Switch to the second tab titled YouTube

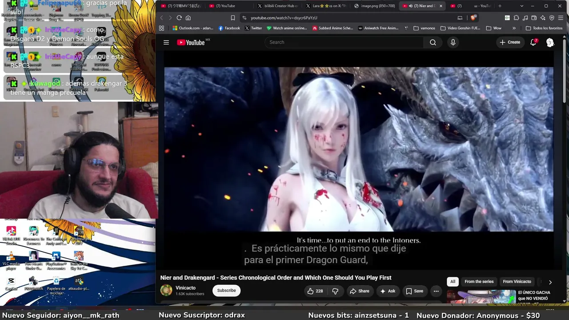[229, 6]
